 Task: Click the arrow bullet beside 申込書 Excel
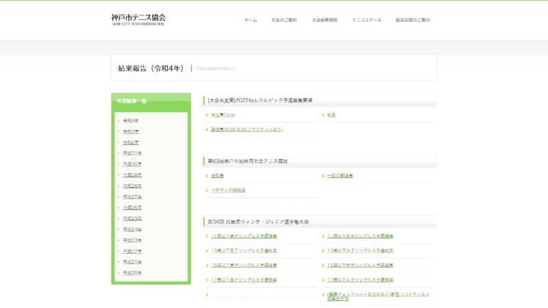point(207,115)
